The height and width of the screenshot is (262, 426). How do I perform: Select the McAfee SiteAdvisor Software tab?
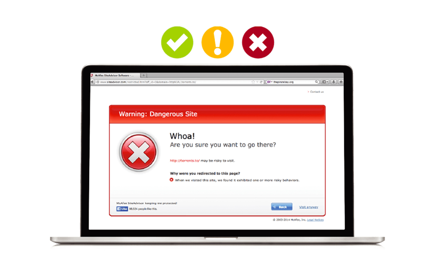coord(115,75)
